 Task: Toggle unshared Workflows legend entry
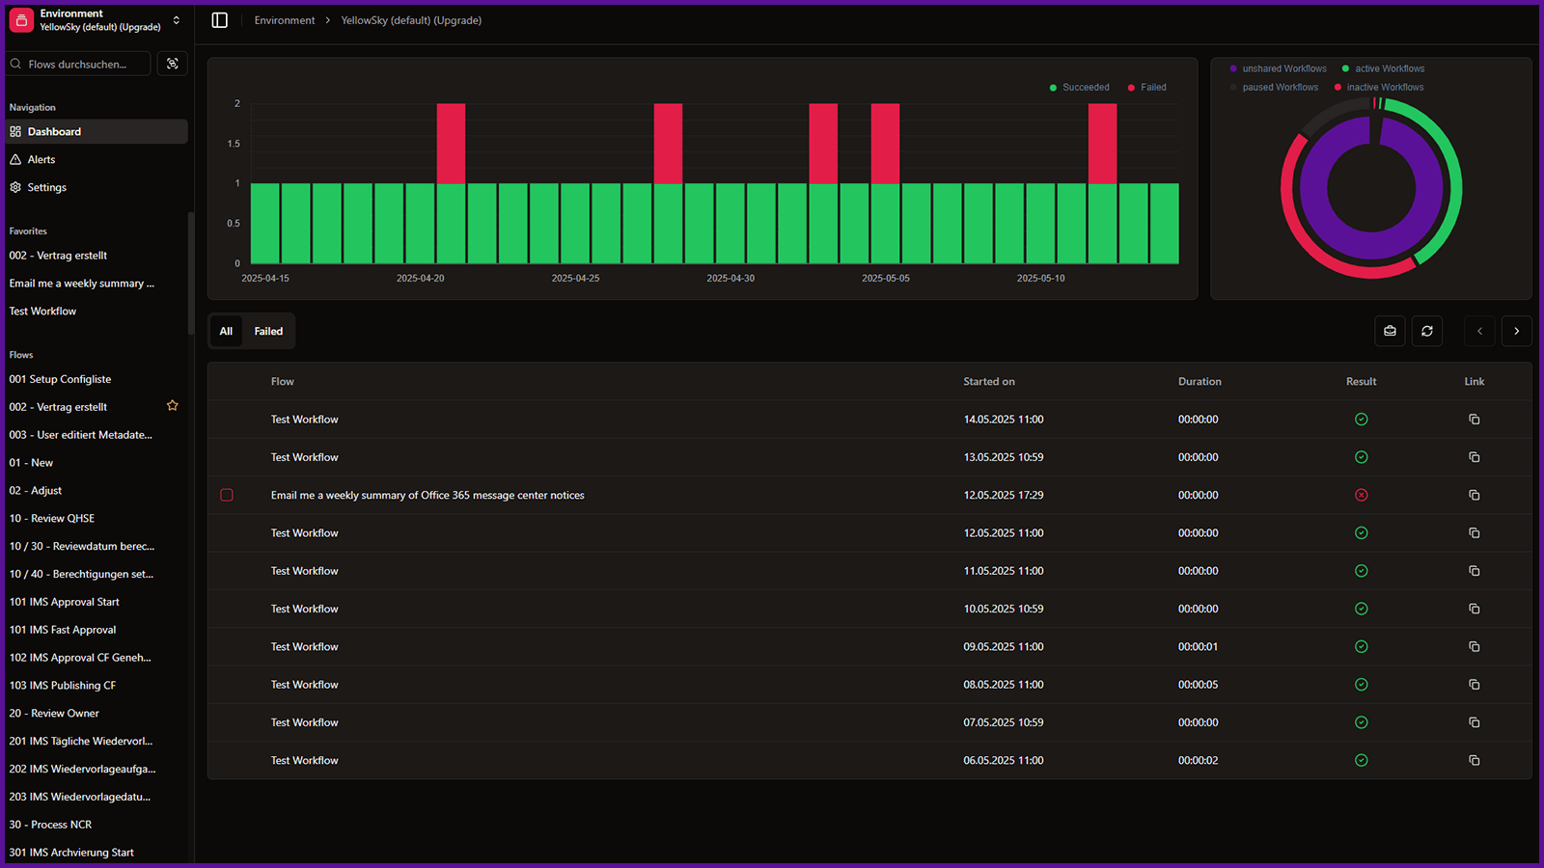click(1278, 68)
